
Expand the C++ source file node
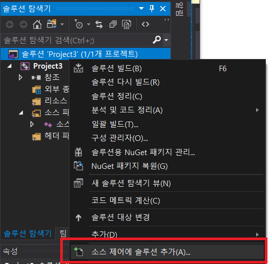pos(32,124)
